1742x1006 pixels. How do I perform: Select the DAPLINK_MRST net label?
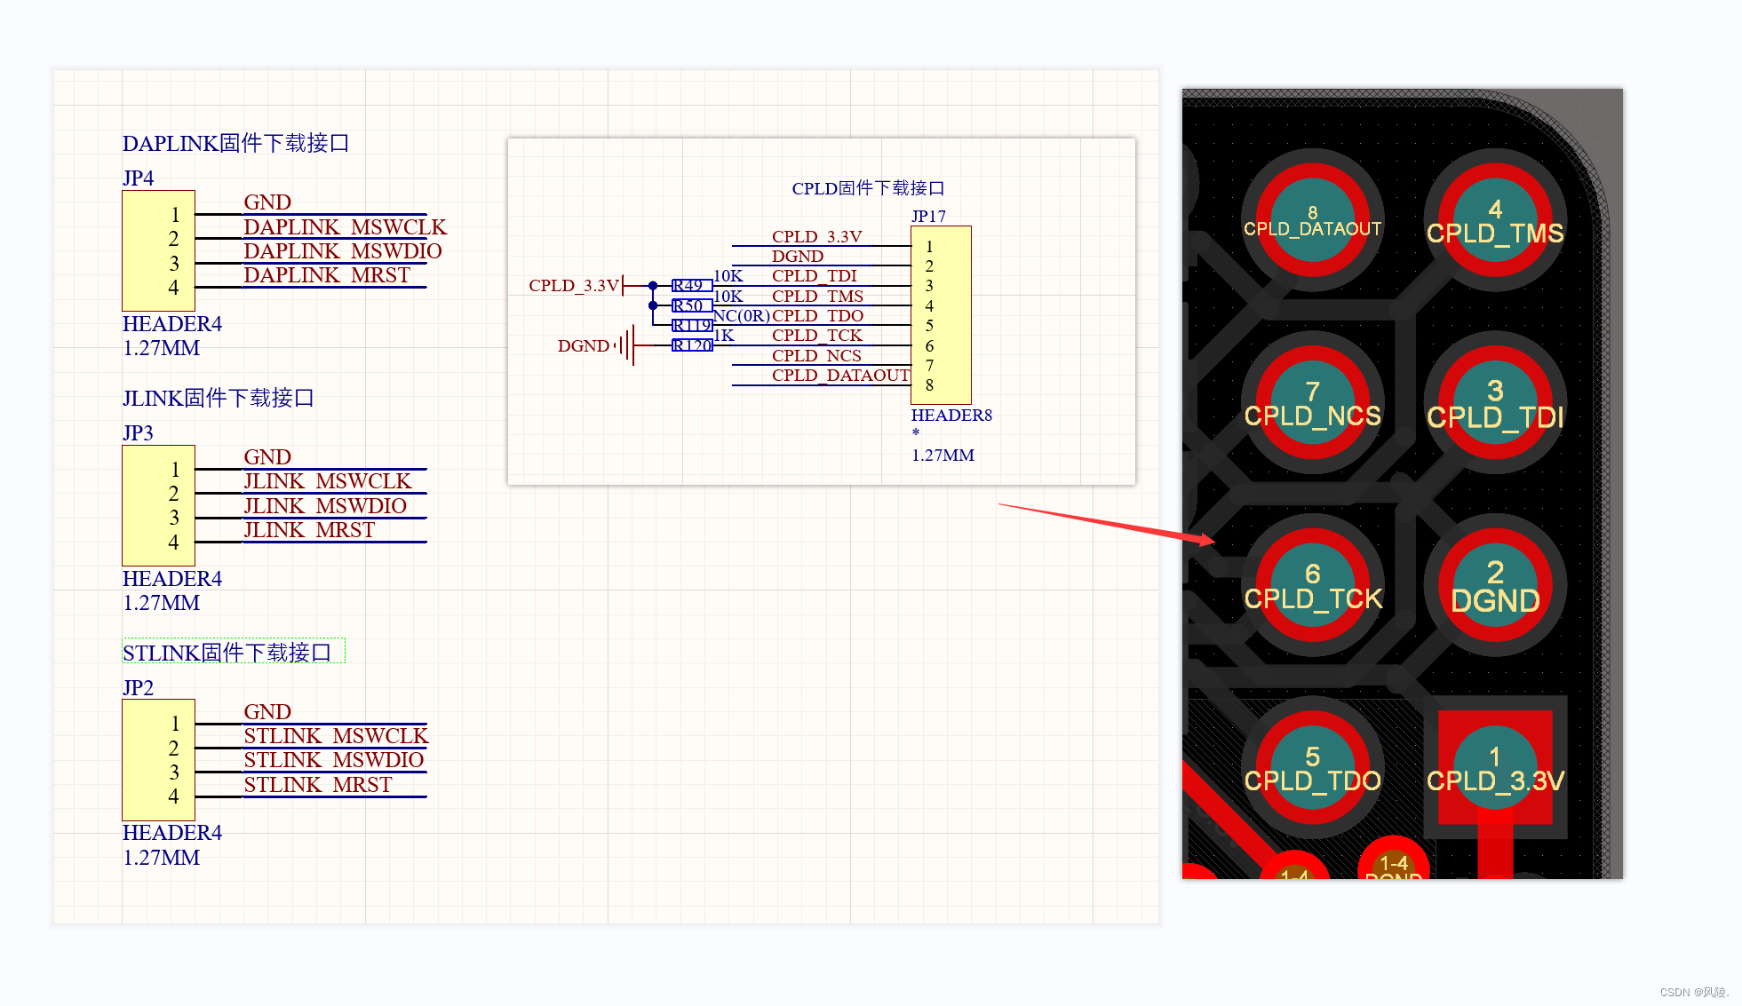click(x=327, y=275)
